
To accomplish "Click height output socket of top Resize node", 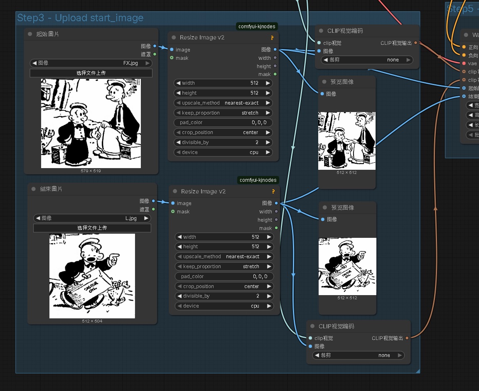I will (x=275, y=66).
